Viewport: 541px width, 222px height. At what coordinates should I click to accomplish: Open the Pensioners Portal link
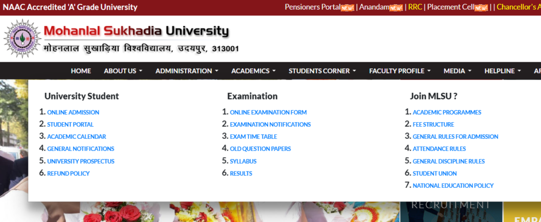pyautogui.click(x=312, y=7)
